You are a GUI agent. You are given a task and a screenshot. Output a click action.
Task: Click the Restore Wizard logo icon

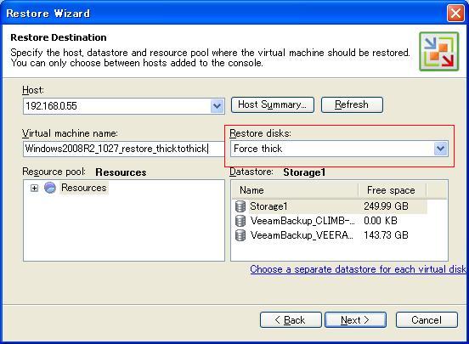pyautogui.click(x=438, y=52)
